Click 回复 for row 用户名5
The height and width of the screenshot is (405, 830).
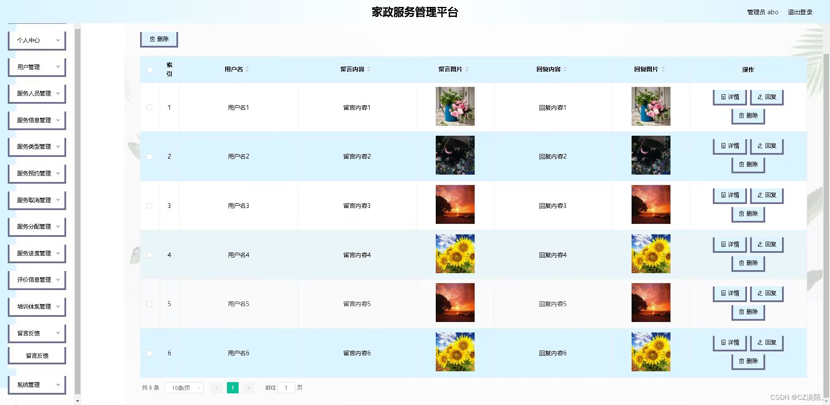click(766, 293)
